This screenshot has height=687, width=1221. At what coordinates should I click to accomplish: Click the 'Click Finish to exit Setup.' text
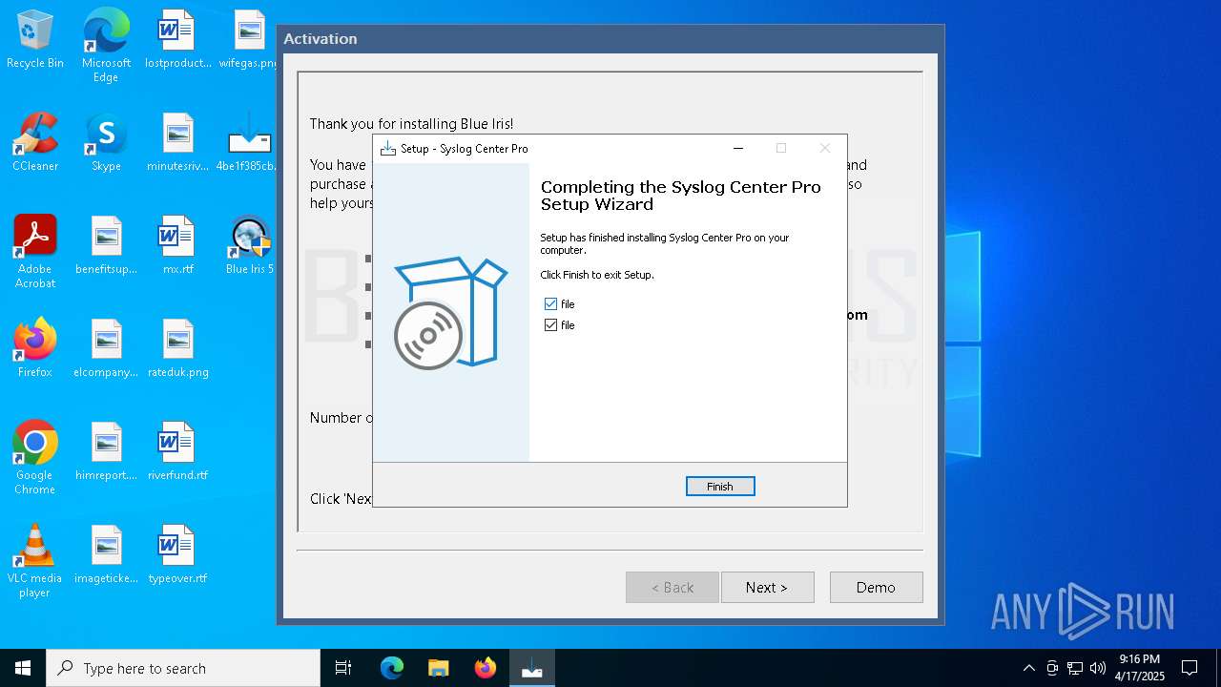pos(597,275)
